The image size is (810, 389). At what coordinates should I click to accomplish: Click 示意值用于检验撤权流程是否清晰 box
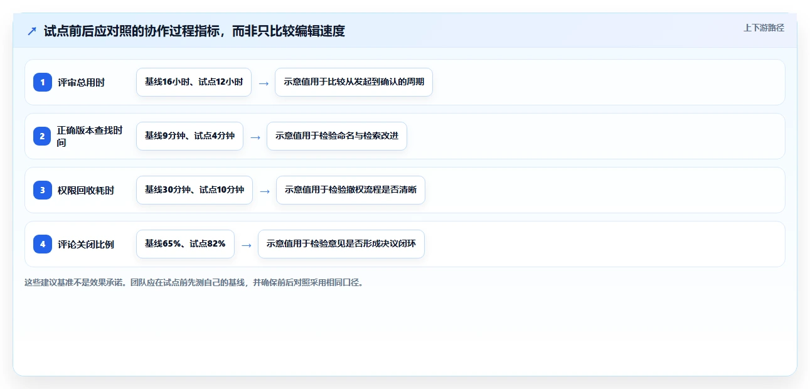[351, 190]
